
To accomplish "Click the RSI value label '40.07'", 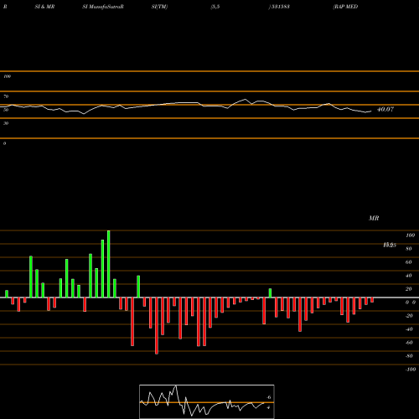I will tap(385, 109).
